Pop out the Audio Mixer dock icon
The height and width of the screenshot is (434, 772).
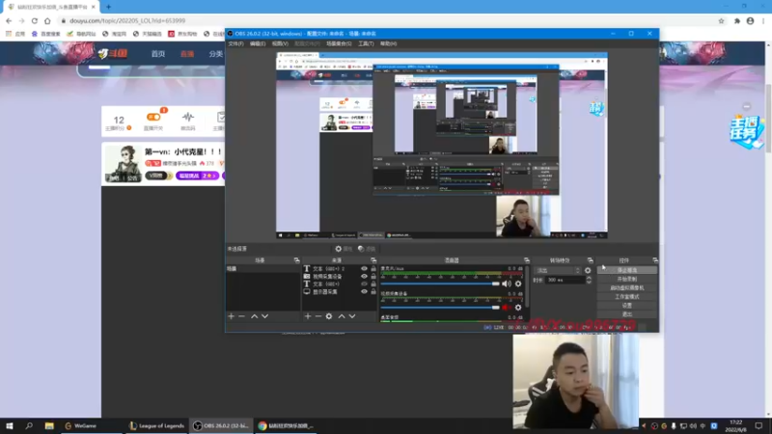coord(526,260)
